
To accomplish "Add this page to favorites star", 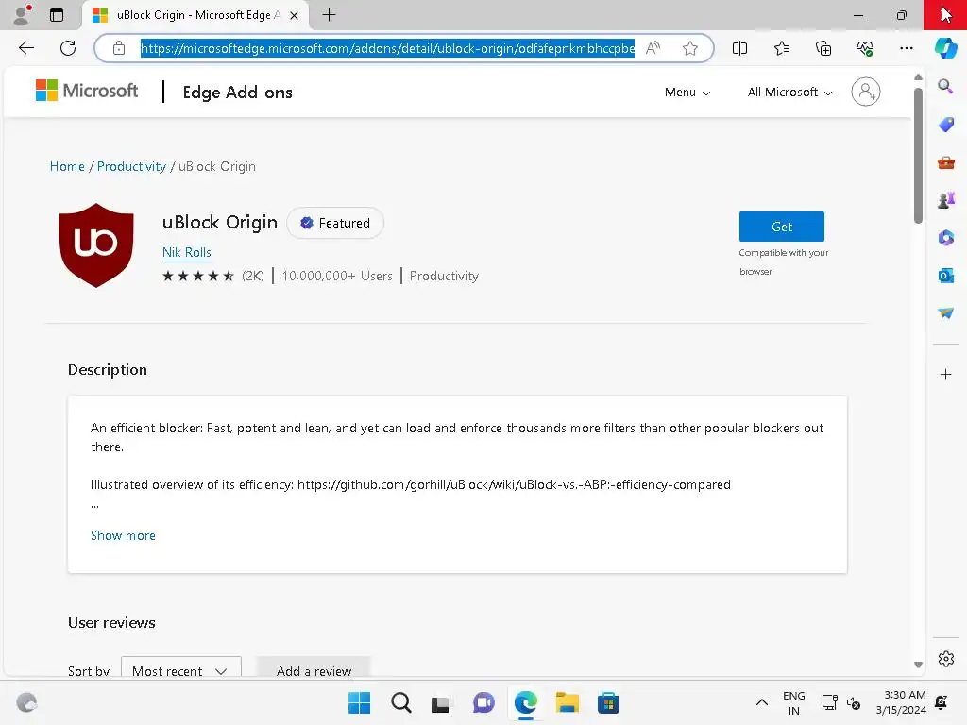I will point(690,48).
